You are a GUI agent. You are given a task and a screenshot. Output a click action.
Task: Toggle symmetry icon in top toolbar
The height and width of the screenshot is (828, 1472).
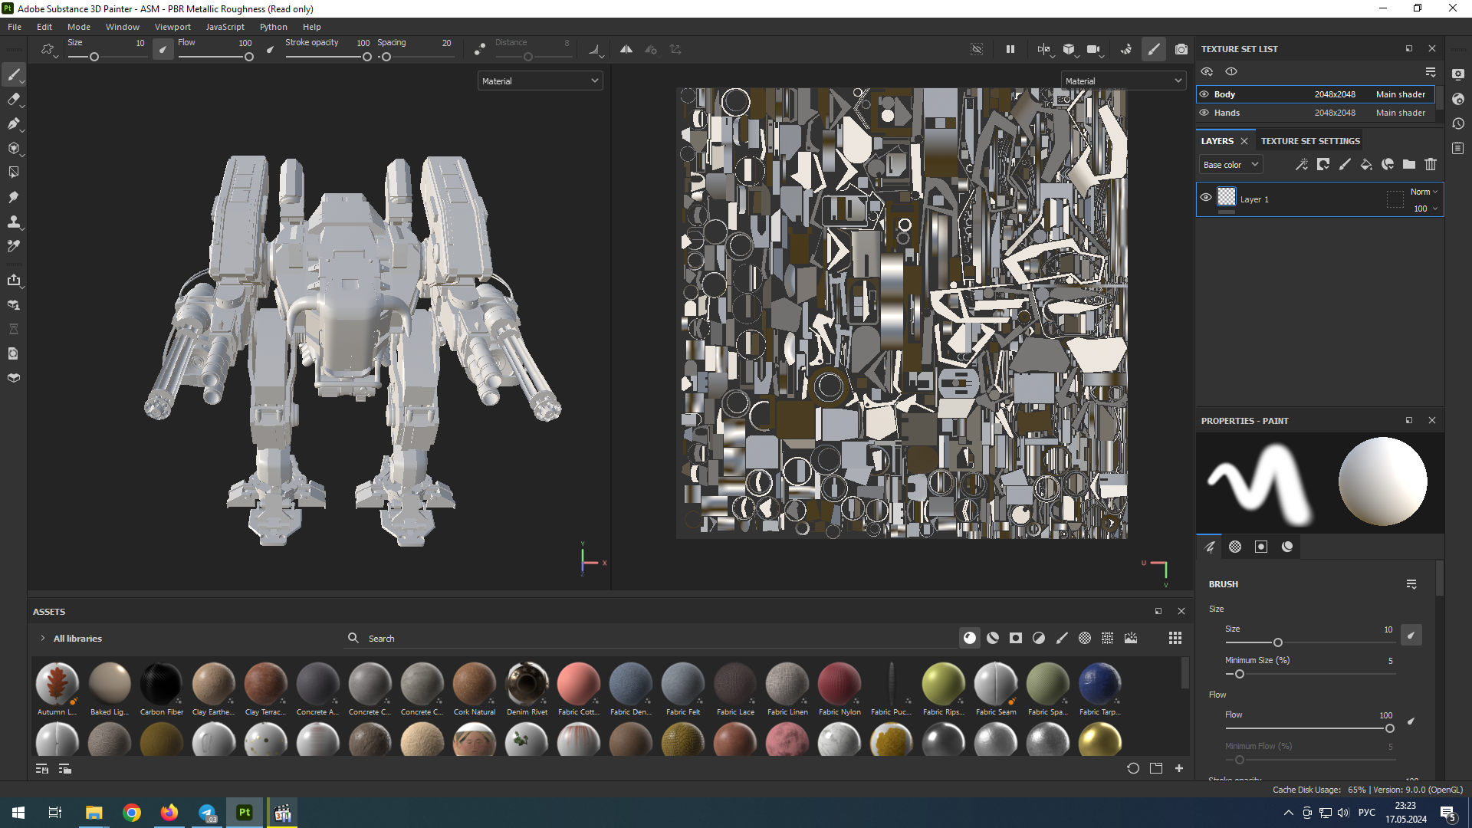click(626, 49)
